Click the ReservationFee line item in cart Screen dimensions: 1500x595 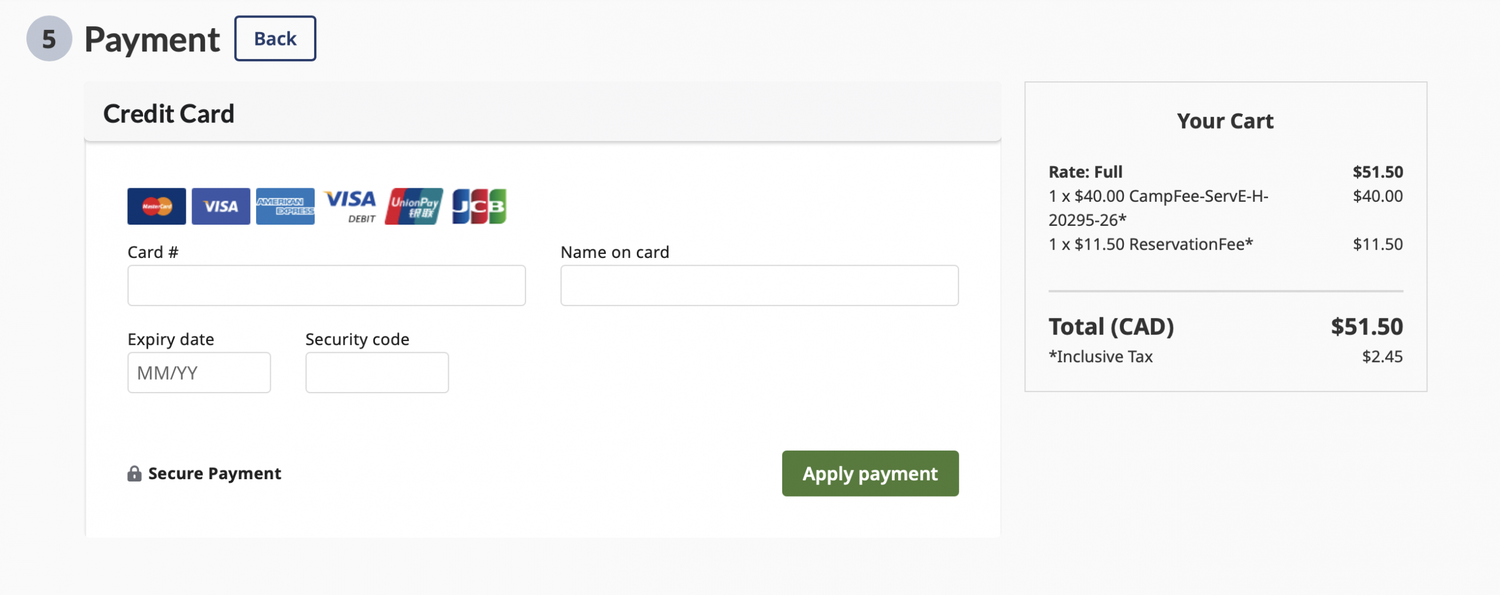(x=1150, y=244)
